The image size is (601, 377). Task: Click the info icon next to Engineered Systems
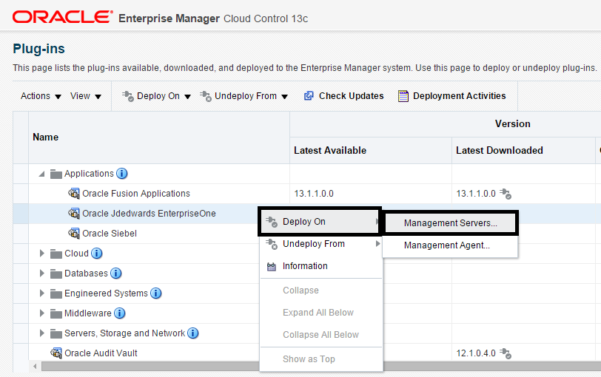pyautogui.click(x=155, y=293)
